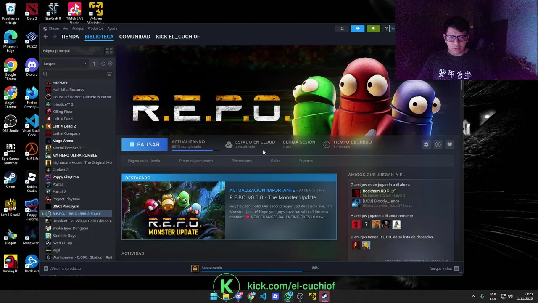Open the TIENDA tab
The width and height of the screenshot is (538, 303).
click(x=70, y=37)
